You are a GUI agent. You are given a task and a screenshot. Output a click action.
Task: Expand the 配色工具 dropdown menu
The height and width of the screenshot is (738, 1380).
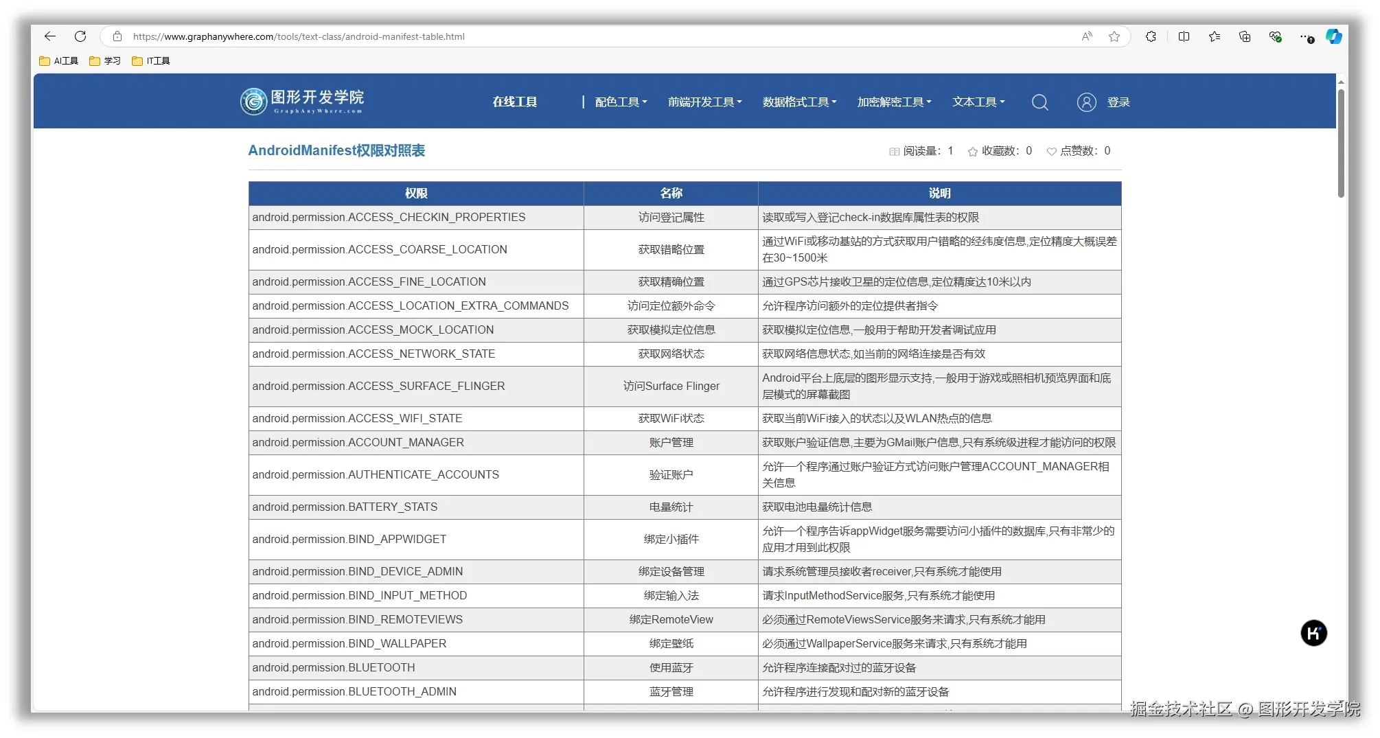pos(619,102)
